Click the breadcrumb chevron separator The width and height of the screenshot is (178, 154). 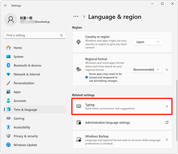tap(84, 17)
